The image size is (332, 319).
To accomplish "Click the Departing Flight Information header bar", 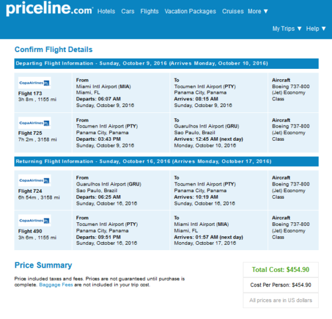I will pos(167,63).
